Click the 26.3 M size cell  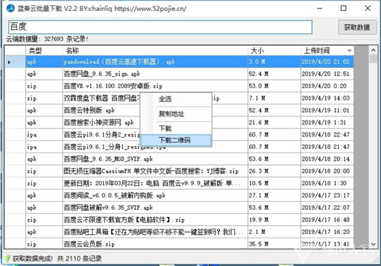click(274, 171)
